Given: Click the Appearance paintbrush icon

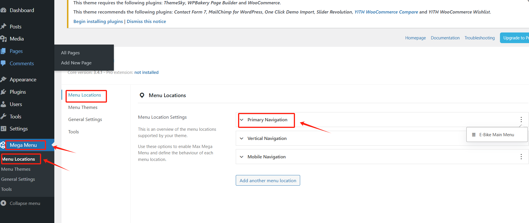Looking at the screenshot, I should point(3,79).
